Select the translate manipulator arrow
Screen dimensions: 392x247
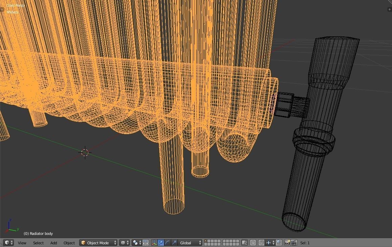coord(161,243)
